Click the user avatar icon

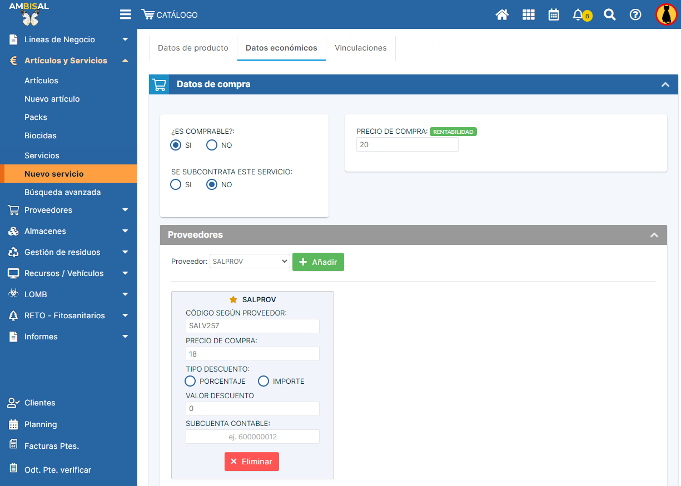click(x=666, y=15)
